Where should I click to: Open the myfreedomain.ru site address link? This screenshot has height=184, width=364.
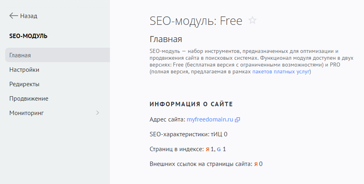click(210, 119)
